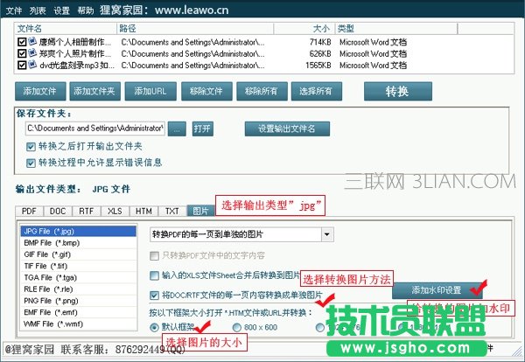525x362 pixels.
Task: Open 添加水印设置 button
Action: [x=437, y=290]
